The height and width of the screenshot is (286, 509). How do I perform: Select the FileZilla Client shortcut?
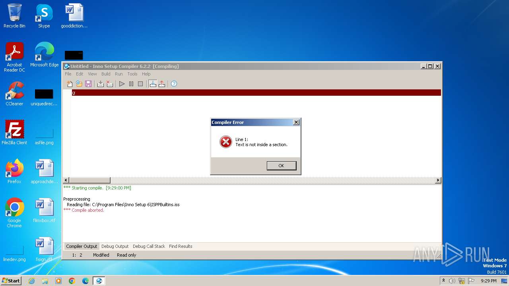[14, 133]
